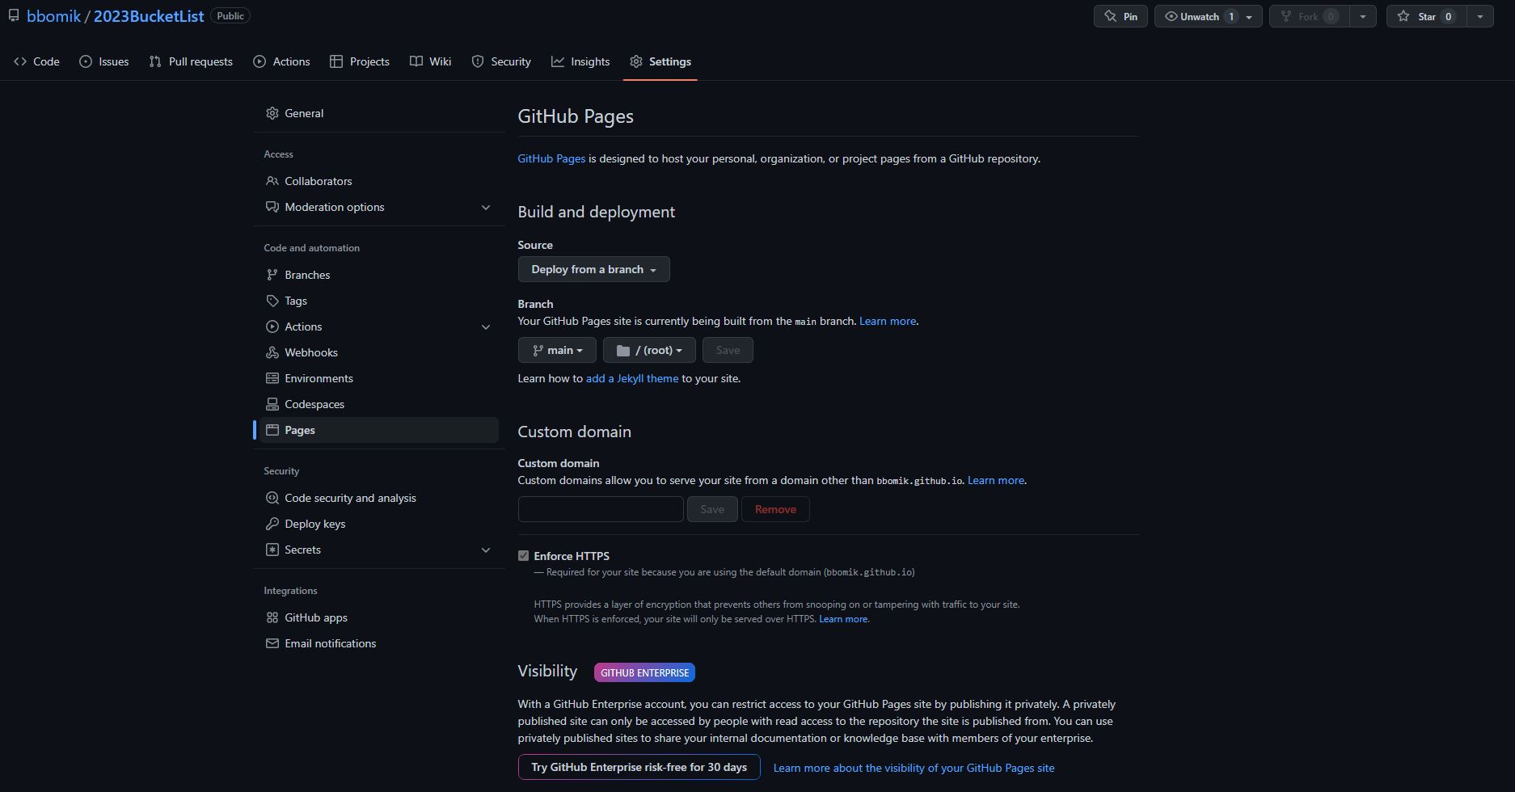Viewport: 1515px width, 792px height.
Task: Click the Tags tag icon
Action: pos(272,301)
